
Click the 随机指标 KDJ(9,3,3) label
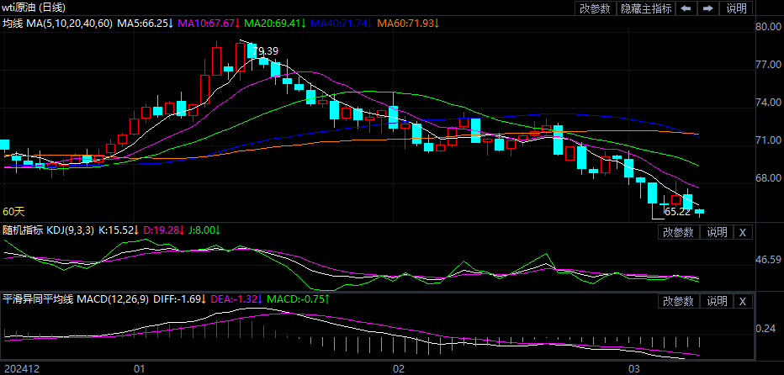[x=48, y=230]
